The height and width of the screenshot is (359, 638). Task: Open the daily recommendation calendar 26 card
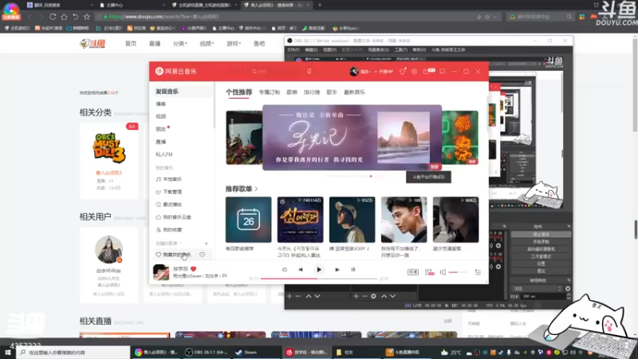(248, 220)
